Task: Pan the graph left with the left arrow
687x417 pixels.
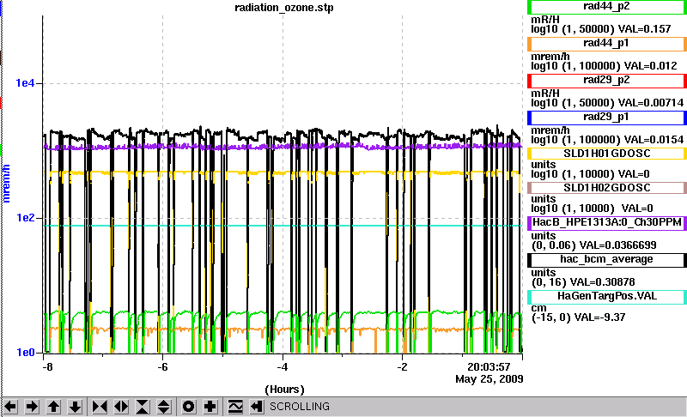Action: pyautogui.click(x=10, y=407)
